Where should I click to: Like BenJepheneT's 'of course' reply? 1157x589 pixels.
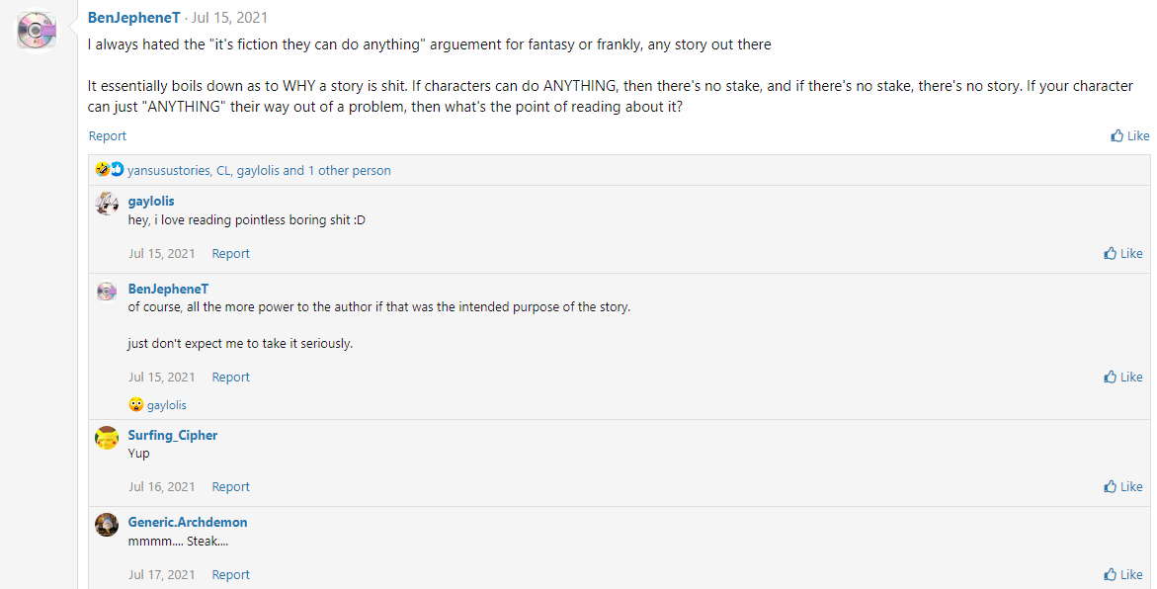pos(1123,378)
